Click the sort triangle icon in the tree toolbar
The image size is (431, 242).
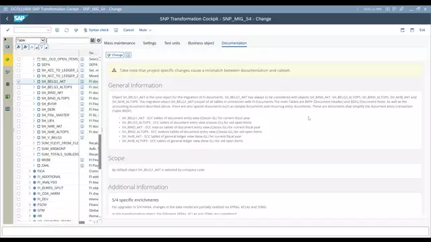point(32,47)
